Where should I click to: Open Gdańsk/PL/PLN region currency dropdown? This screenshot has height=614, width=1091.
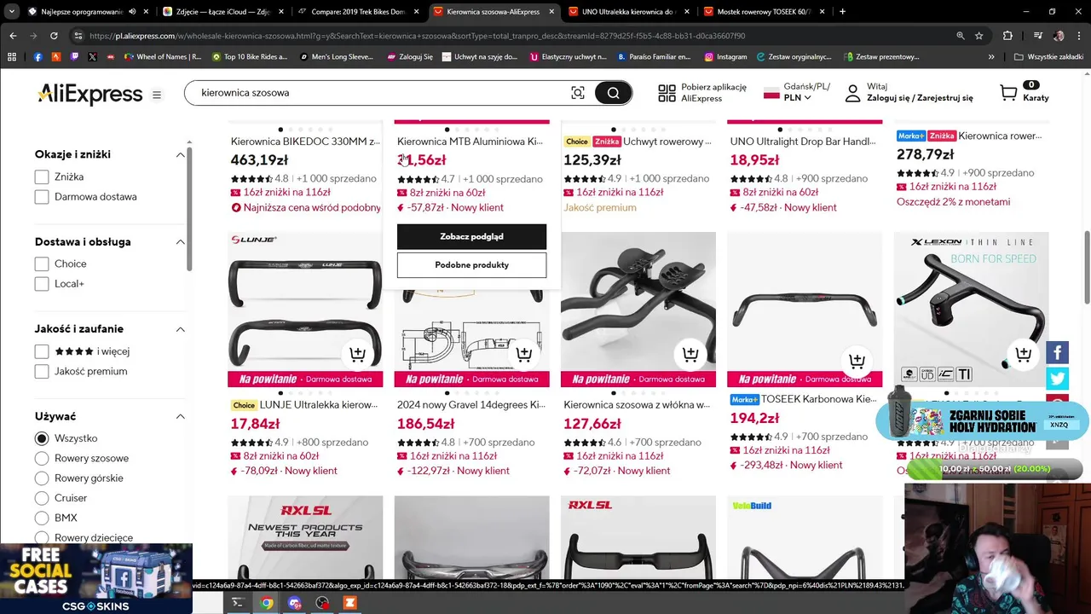(797, 92)
